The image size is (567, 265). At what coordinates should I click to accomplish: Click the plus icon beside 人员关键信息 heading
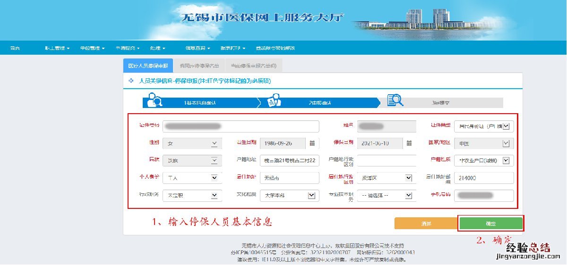(131, 81)
